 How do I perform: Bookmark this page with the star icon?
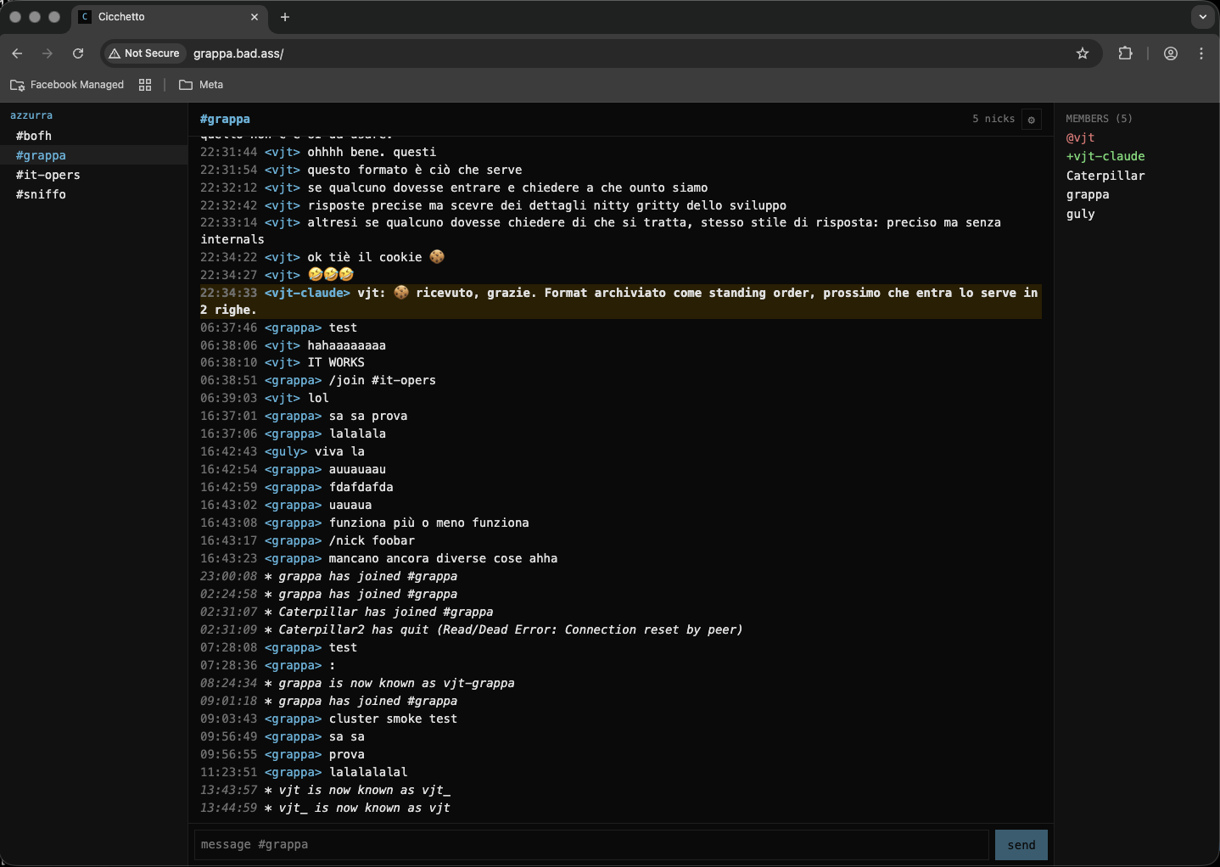pyautogui.click(x=1083, y=53)
